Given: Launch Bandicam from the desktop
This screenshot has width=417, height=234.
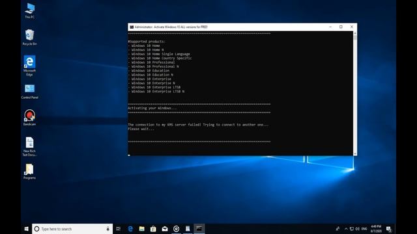Looking at the screenshot, I should 29,118.
